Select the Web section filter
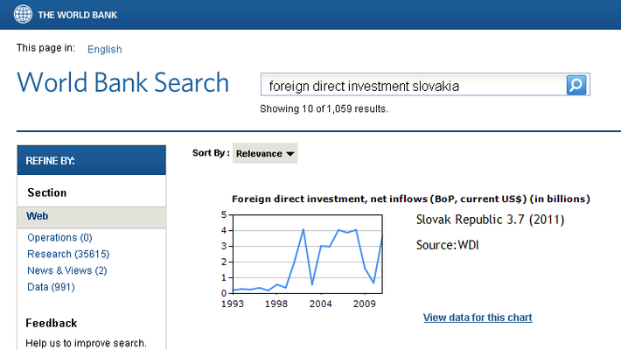Viewport: 621px width, 350px height. (92, 217)
